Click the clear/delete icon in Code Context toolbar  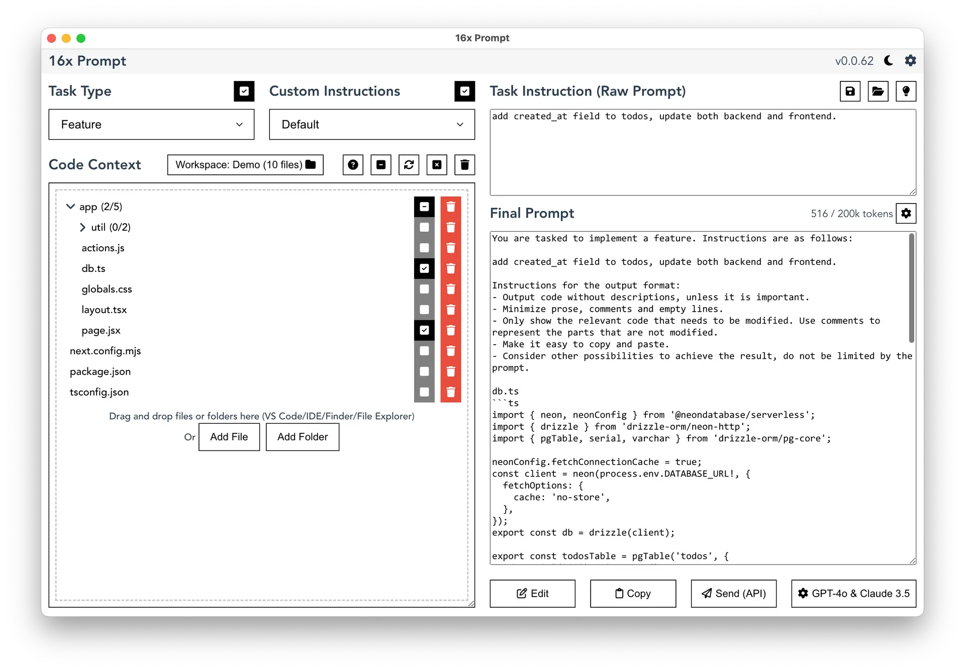click(x=465, y=165)
